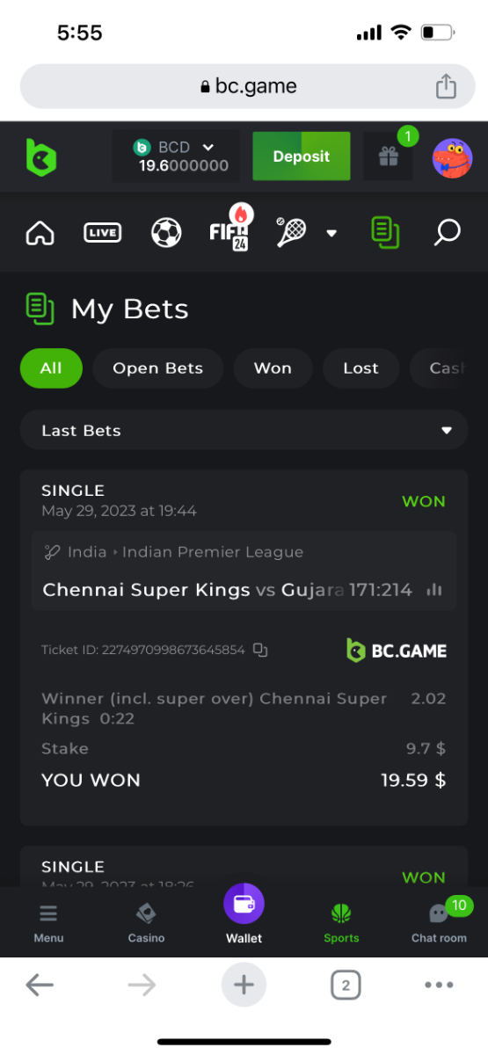
Task: Tap the green Deposit button
Action: (302, 156)
